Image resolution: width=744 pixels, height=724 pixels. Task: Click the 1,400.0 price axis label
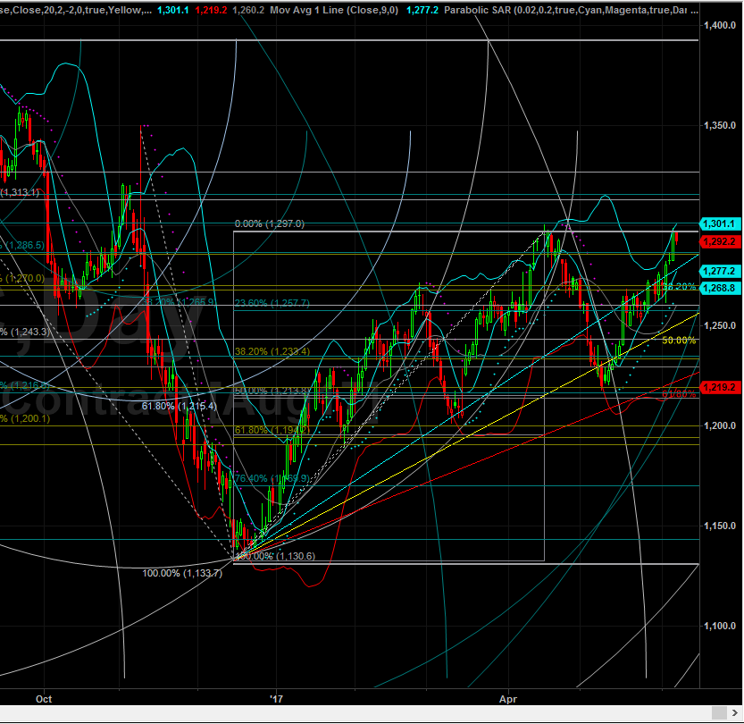[720, 26]
